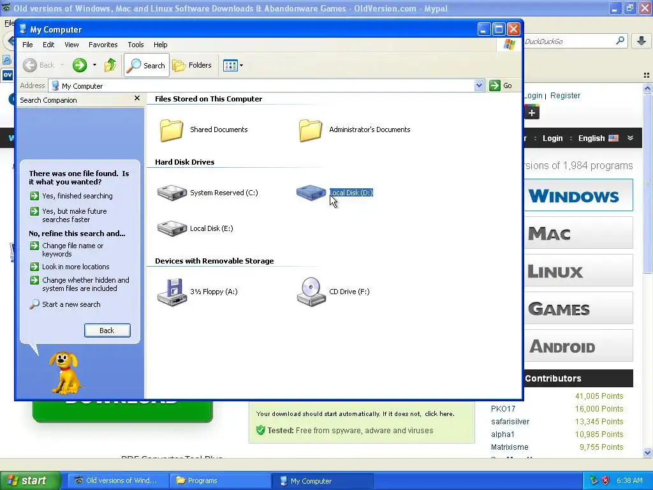Switch to Old versions of Windows taskbar item

(119, 480)
